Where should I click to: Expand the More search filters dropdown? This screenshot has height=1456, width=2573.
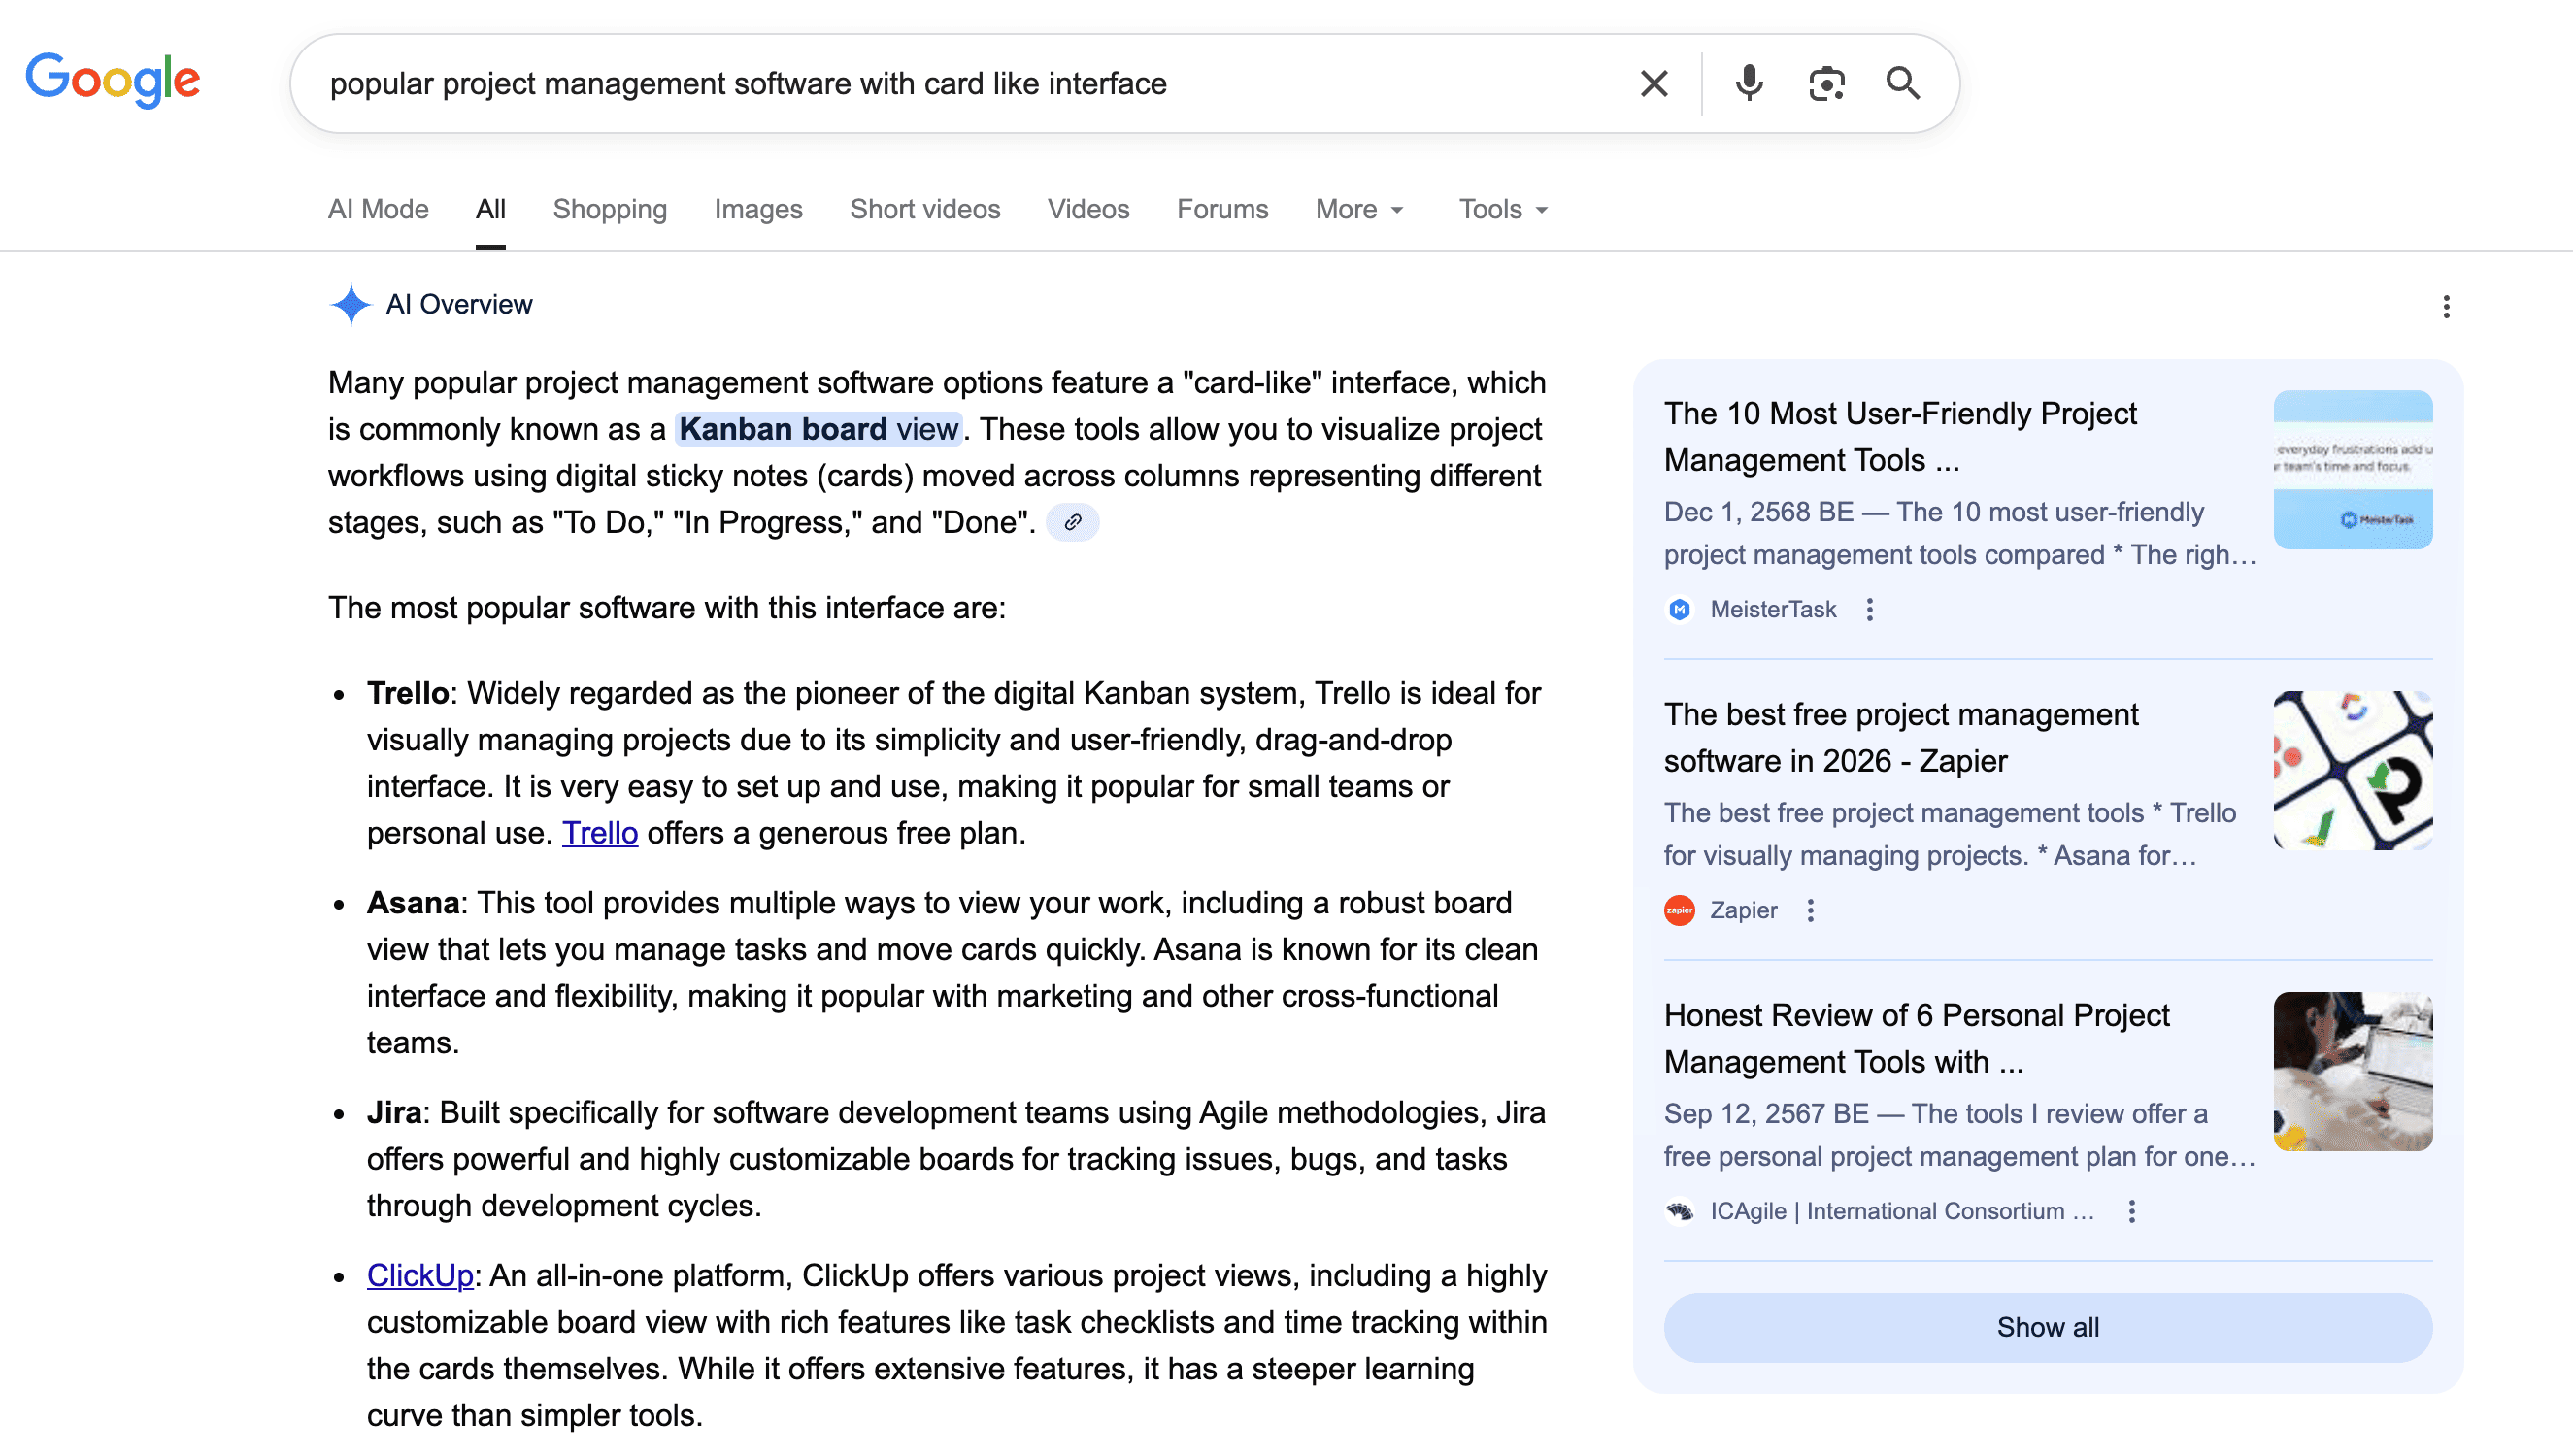1359,210
